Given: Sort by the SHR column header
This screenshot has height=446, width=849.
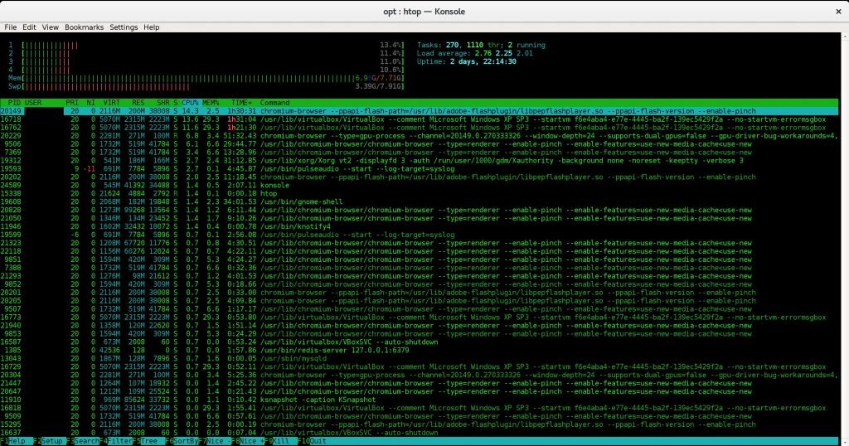Looking at the screenshot, I should pos(163,103).
